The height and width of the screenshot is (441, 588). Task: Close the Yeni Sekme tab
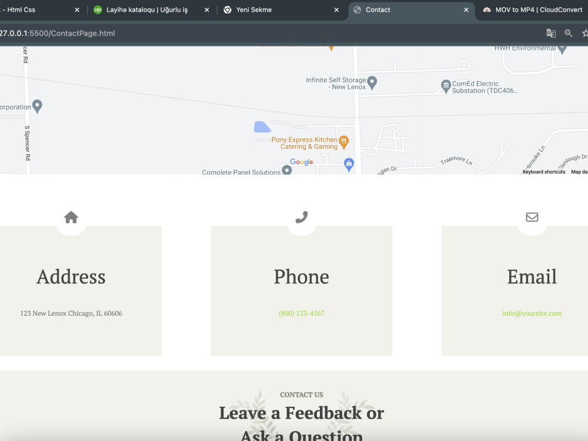coord(336,10)
